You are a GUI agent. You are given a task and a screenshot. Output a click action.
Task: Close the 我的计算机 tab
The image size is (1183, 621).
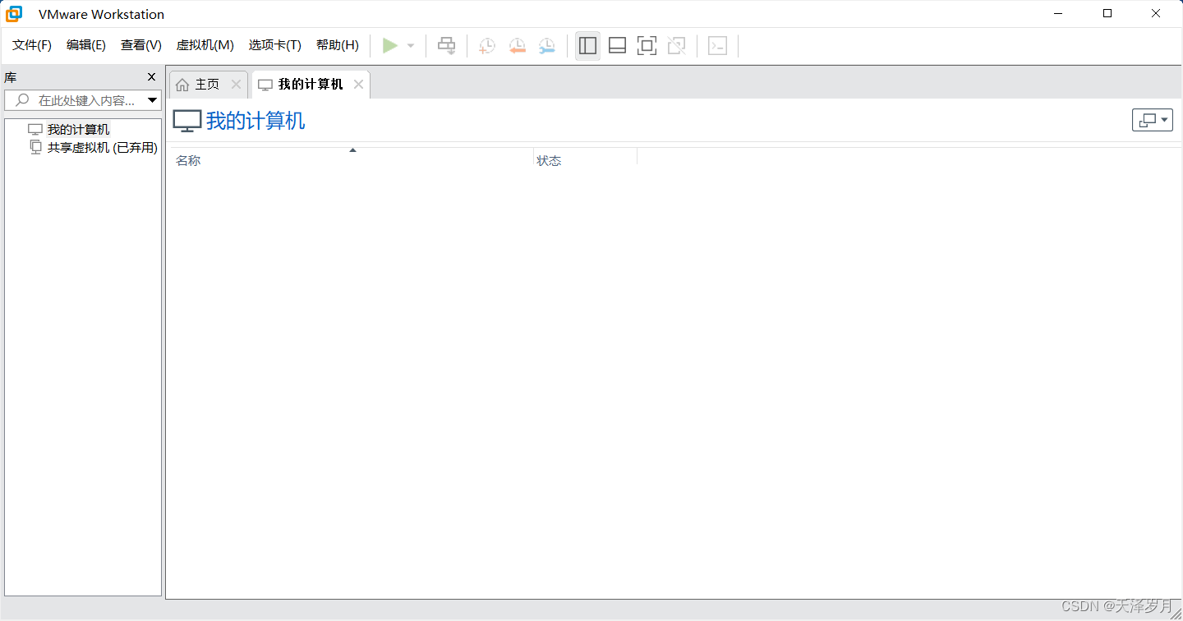click(358, 85)
